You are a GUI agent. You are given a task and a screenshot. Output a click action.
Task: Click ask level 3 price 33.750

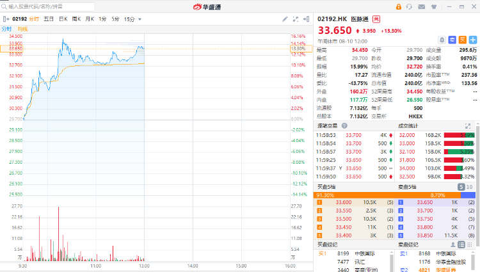pos(425,219)
